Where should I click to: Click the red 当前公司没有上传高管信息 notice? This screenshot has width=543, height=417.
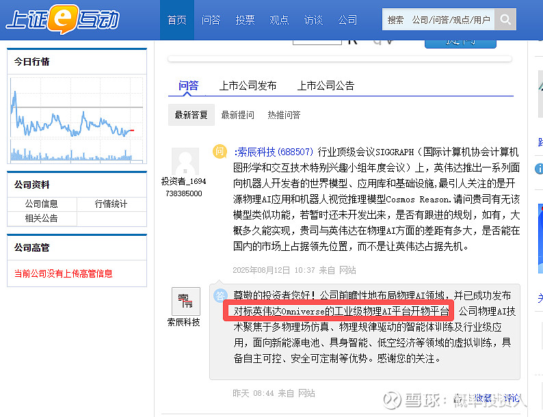coord(64,273)
